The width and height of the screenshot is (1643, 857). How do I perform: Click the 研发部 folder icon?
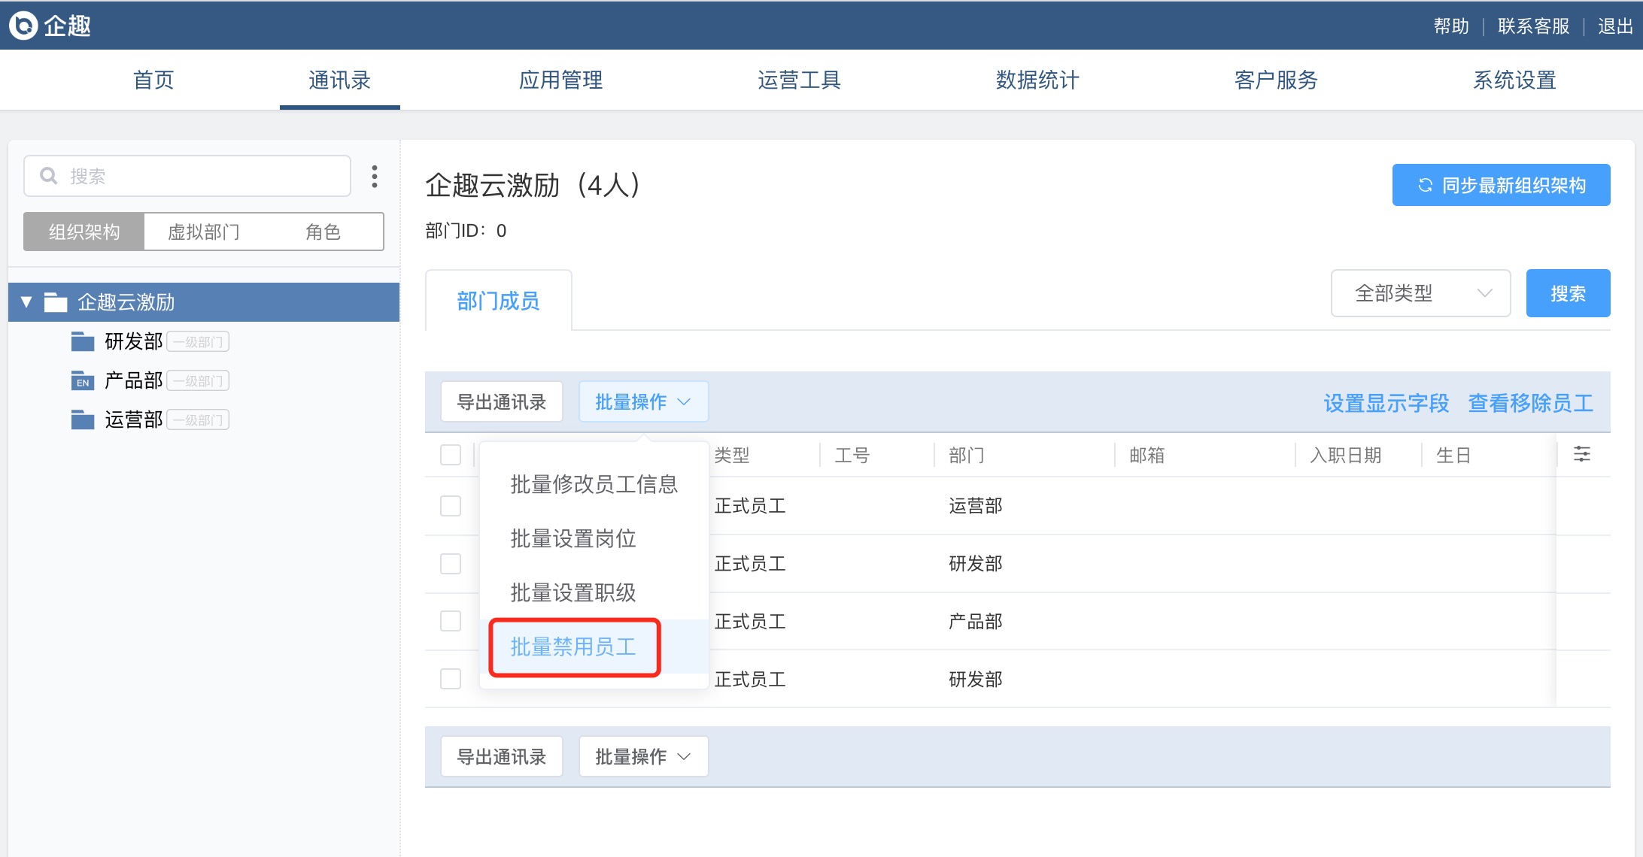tap(83, 341)
